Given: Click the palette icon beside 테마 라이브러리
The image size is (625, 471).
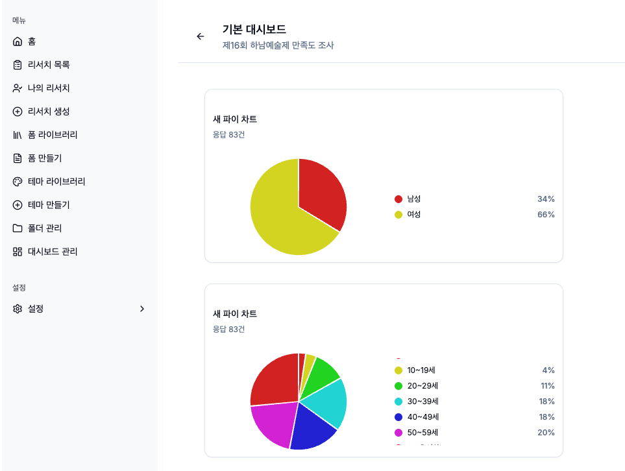Looking at the screenshot, I should [x=18, y=182].
